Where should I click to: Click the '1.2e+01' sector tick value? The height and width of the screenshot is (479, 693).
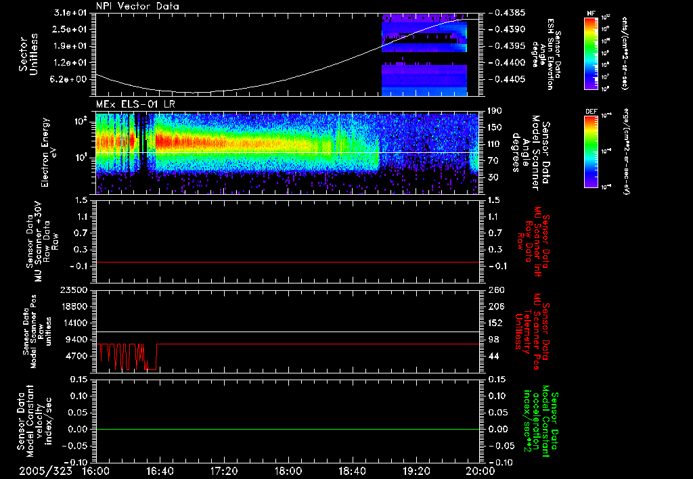click(70, 63)
